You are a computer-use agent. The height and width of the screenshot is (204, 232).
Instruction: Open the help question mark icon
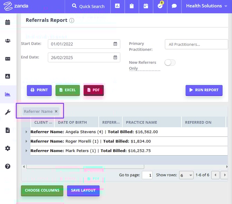[8, 166]
